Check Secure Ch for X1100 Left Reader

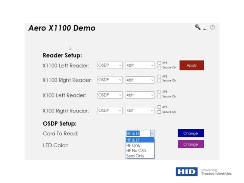(x=159, y=67)
